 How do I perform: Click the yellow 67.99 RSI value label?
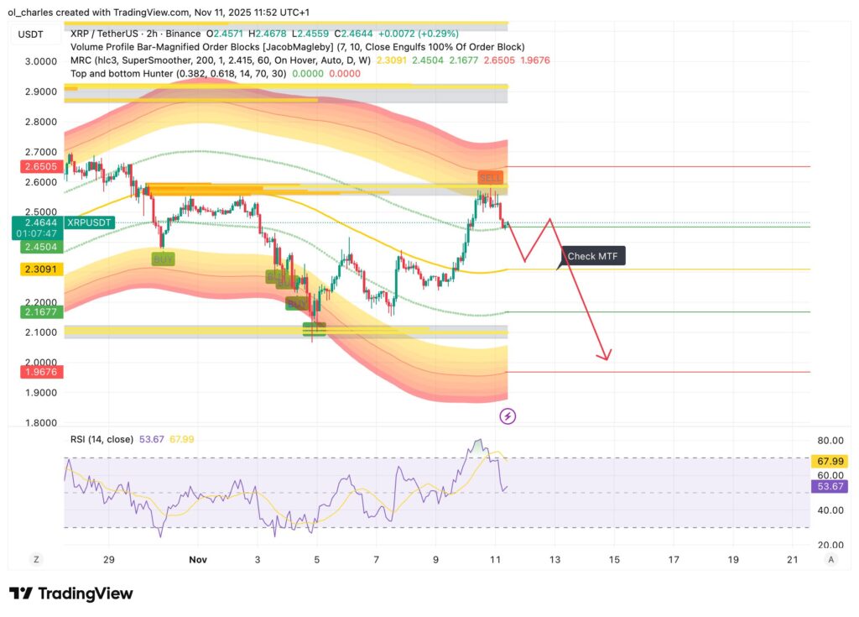click(828, 460)
